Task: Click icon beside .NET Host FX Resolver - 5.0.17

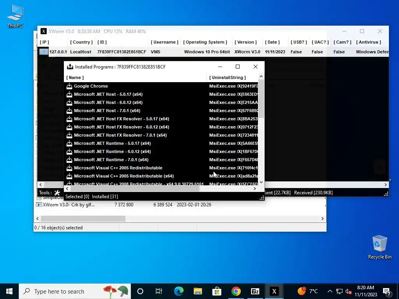Action: (x=69, y=118)
